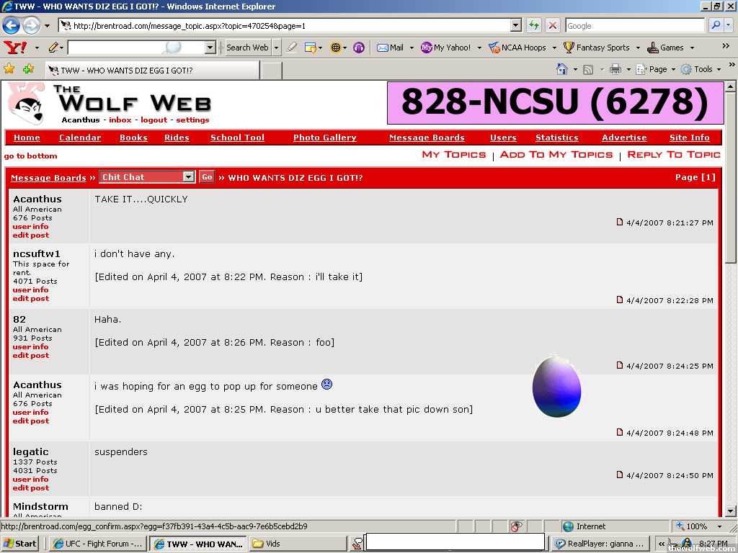Click the Yahoo! toolbar logo
The height and width of the screenshot is (553, 738).
point(14,48)
